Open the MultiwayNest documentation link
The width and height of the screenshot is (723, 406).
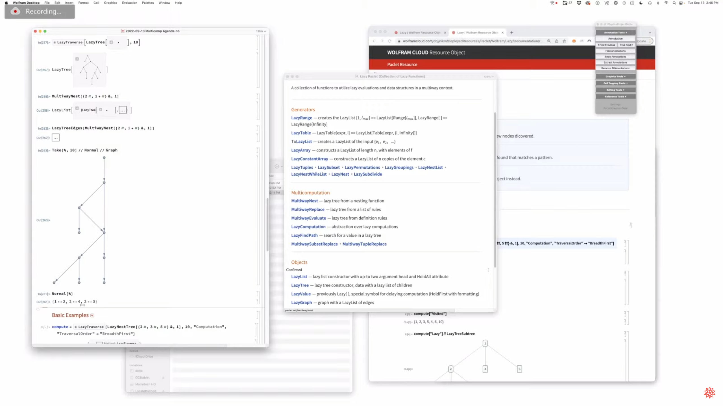click(304, 201)
